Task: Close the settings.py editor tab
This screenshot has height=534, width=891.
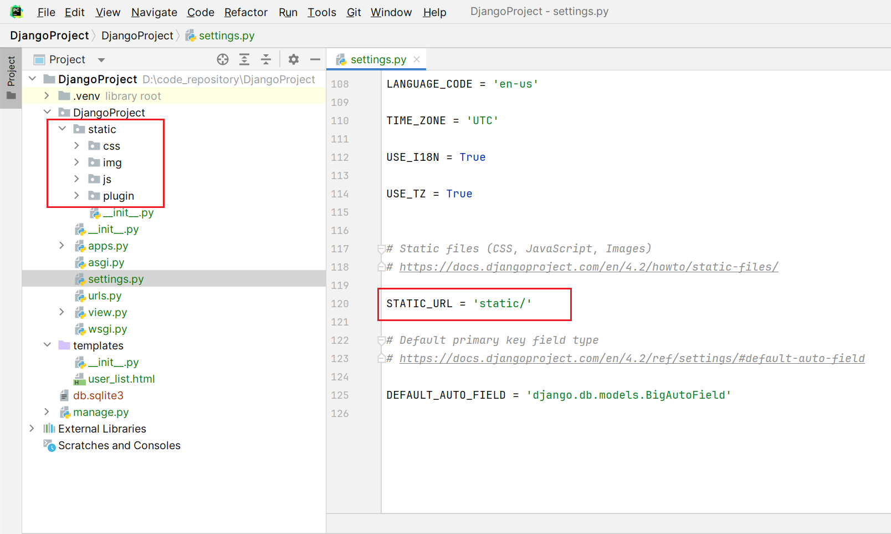Action: (417, 59)
